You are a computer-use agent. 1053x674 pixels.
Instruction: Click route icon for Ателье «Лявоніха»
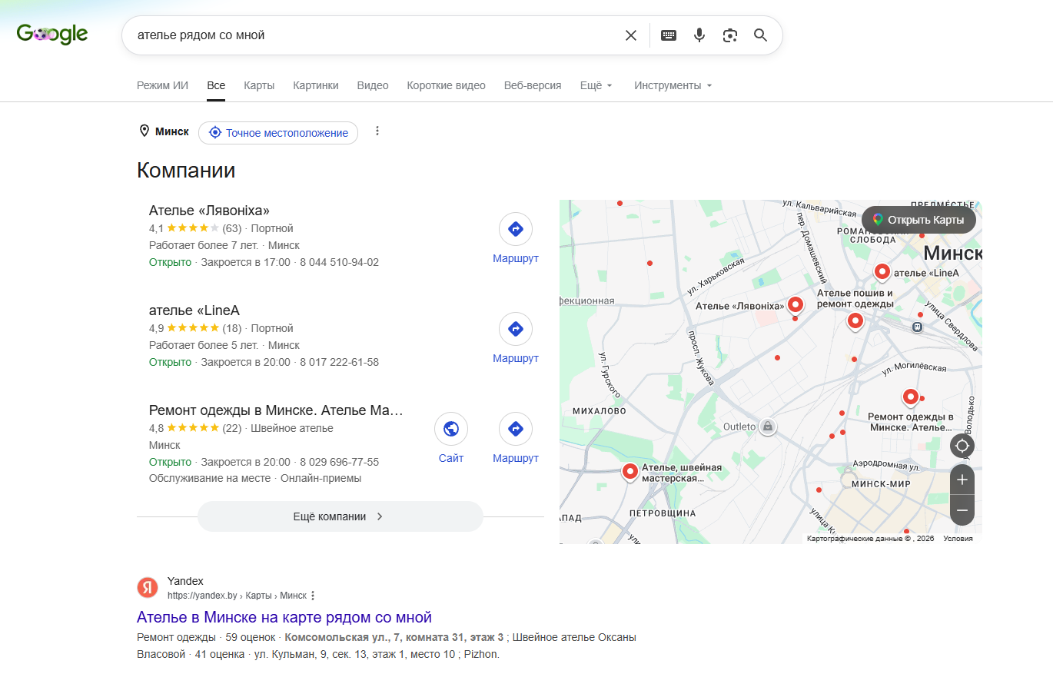coord(516,229)
